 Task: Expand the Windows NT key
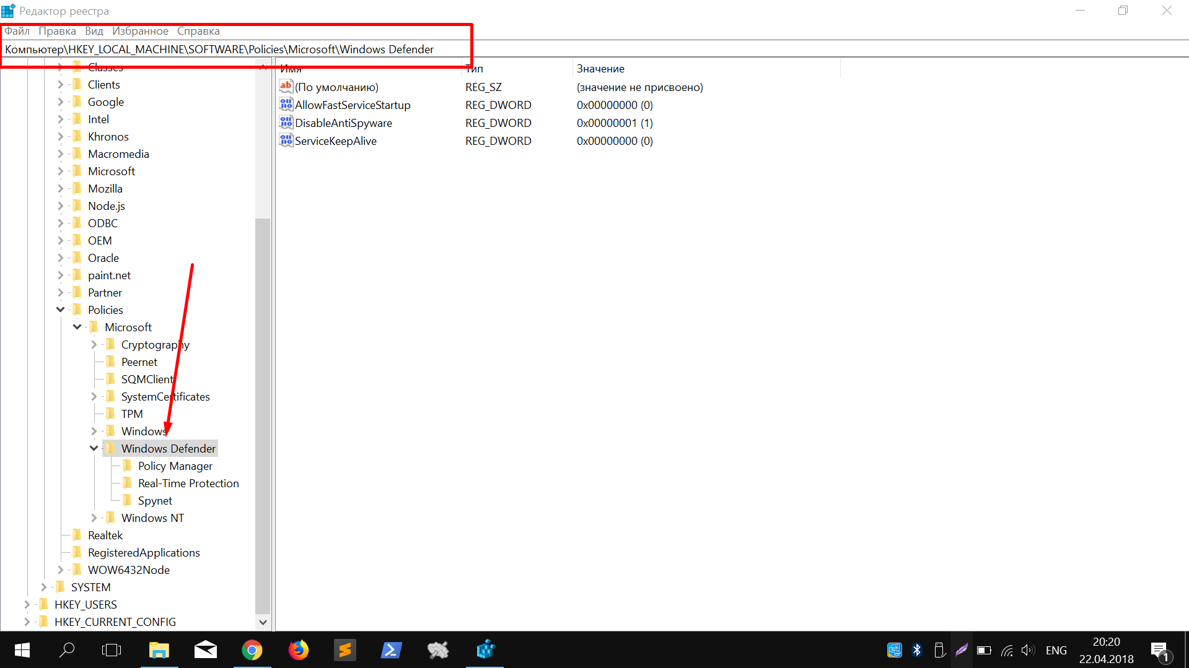click(x=94, y=518)
